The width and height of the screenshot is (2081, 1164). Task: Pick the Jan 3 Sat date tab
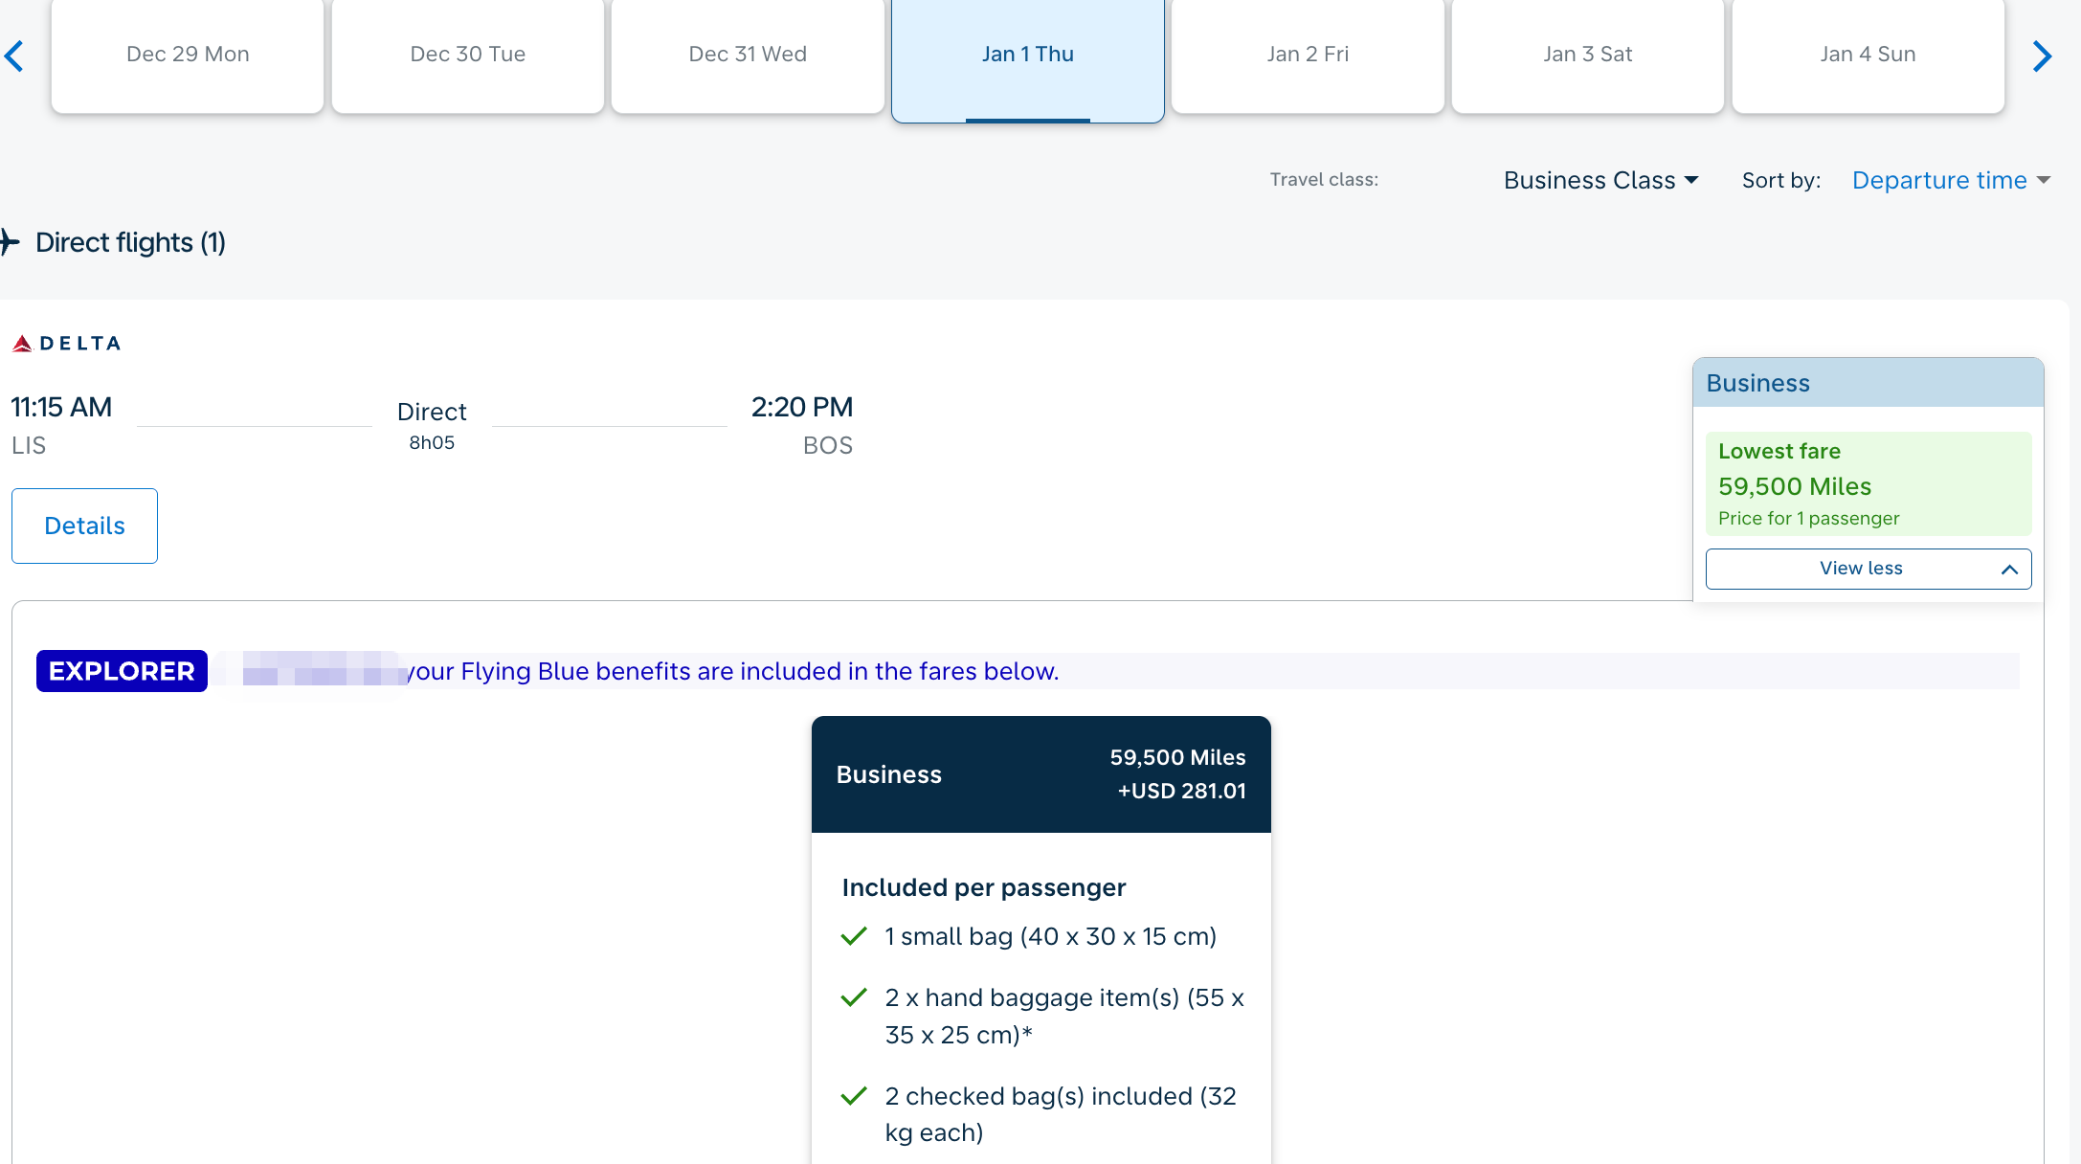(1587, 55)
